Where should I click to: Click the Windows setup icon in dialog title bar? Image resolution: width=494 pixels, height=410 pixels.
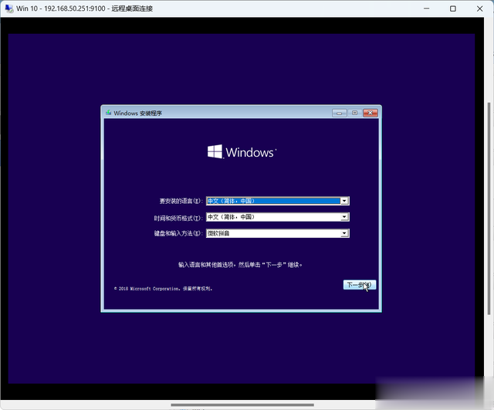pos(109,113)
